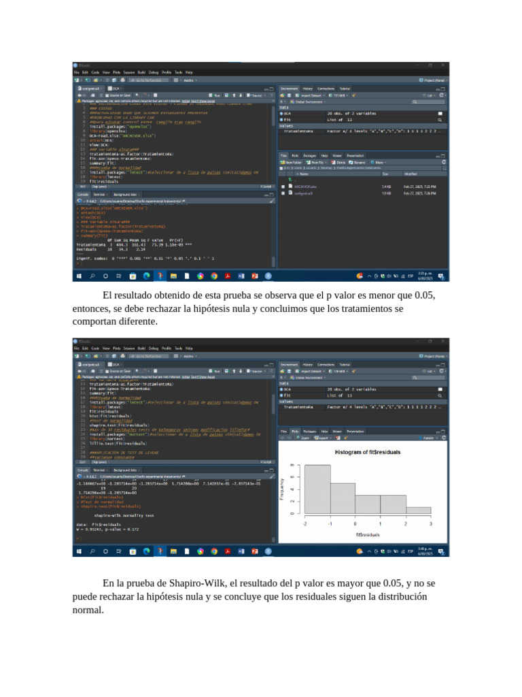
Task: Open the Export dropdown in the lower Plots pane
Action: click(321, 438)
